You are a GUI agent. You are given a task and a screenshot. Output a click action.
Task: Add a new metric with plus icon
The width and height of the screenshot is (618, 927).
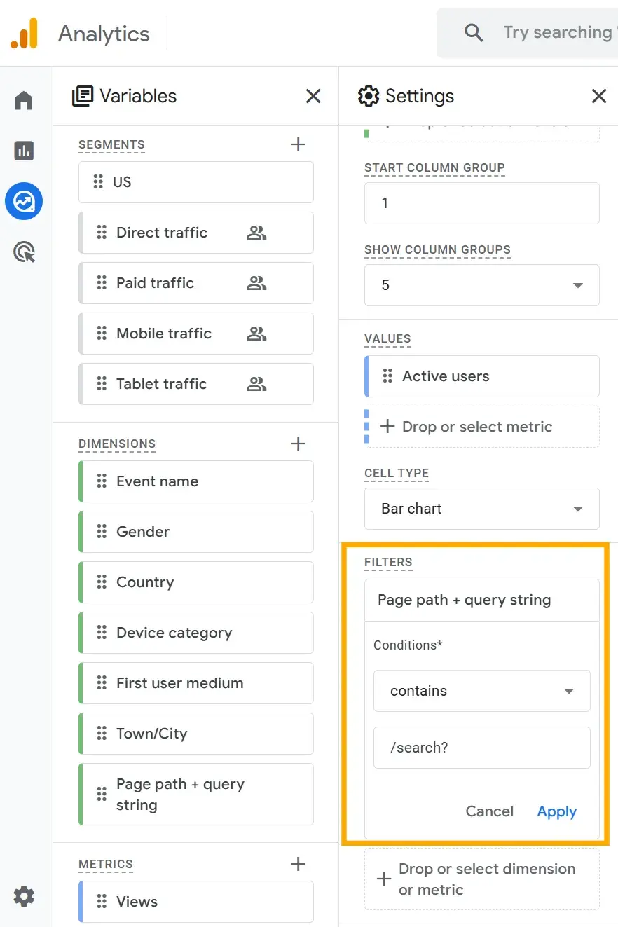click(298, 864)
